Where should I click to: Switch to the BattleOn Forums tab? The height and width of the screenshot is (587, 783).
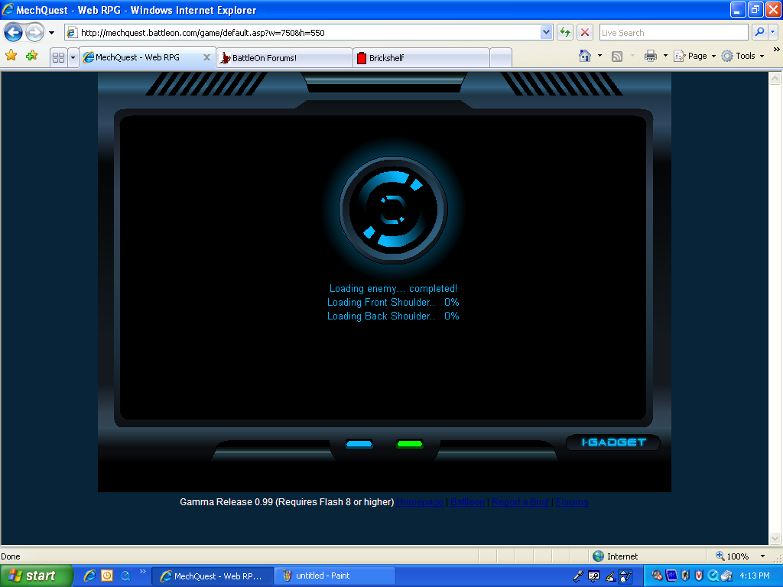click(x=283, y=57)
